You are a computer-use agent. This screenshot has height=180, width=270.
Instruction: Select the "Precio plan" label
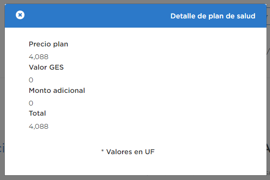(49, 44)
